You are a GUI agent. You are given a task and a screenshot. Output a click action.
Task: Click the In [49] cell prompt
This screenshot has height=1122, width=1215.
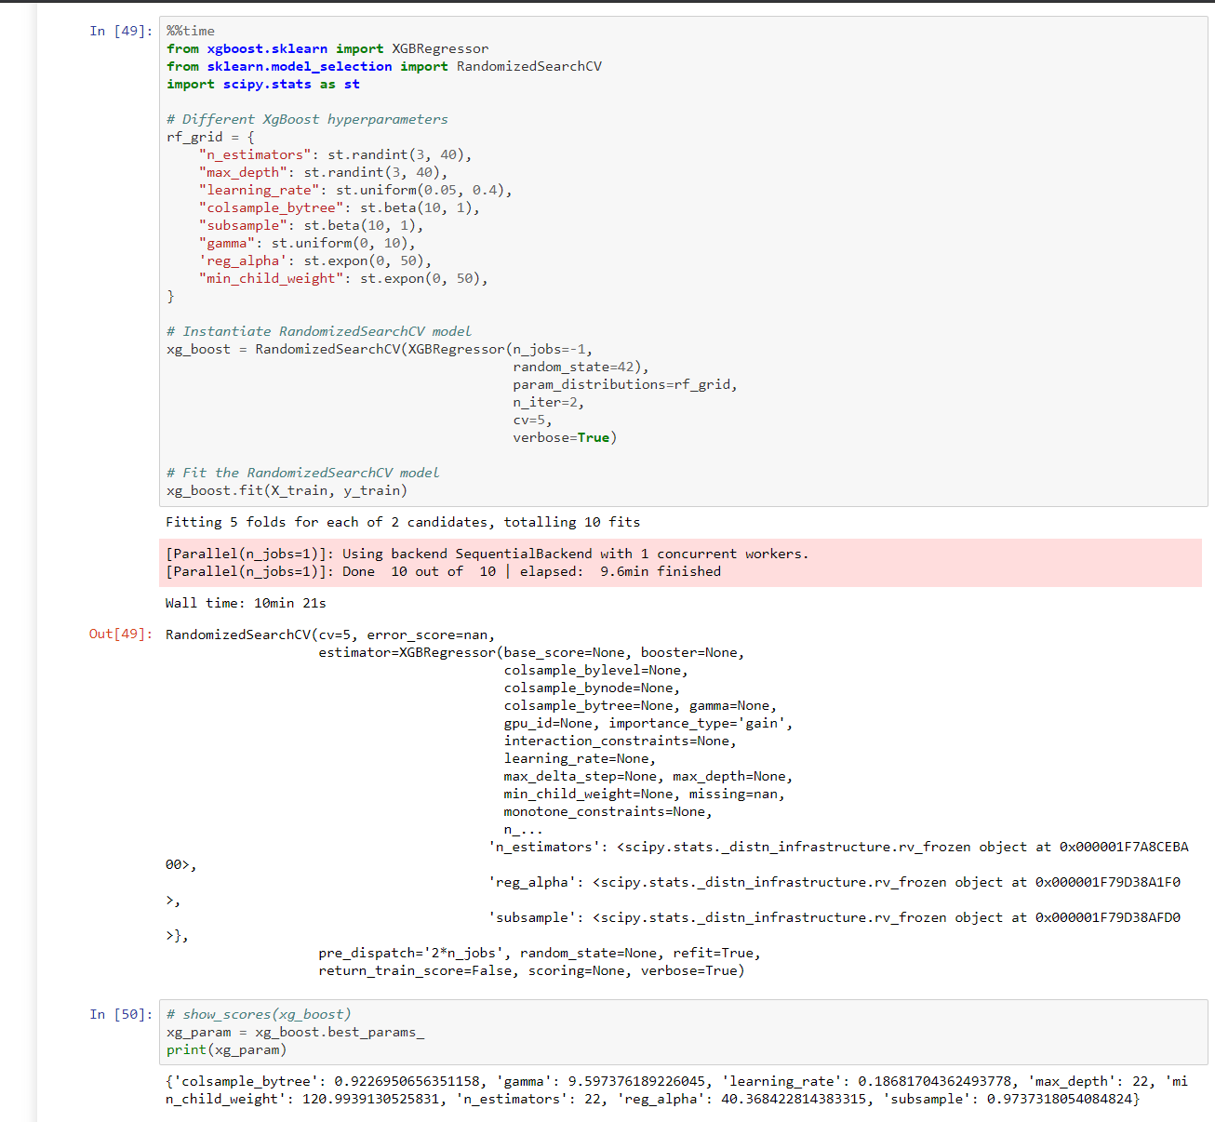[121, 31]
